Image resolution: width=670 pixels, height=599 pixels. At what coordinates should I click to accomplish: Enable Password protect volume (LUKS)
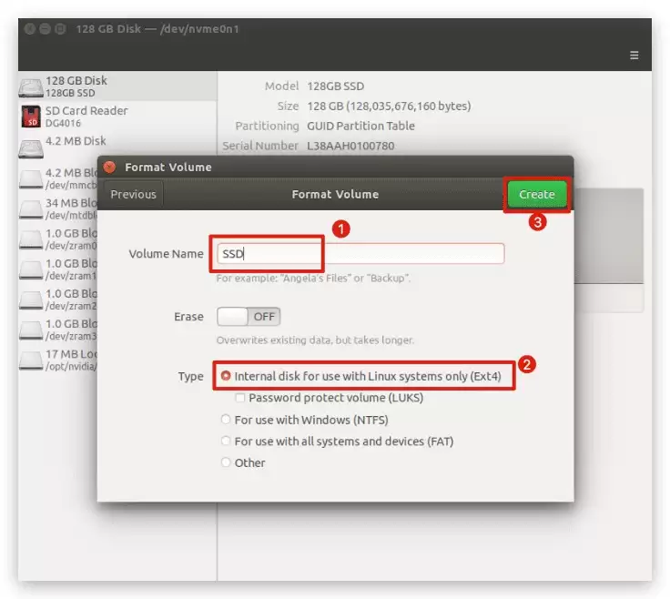click(240, 398)
